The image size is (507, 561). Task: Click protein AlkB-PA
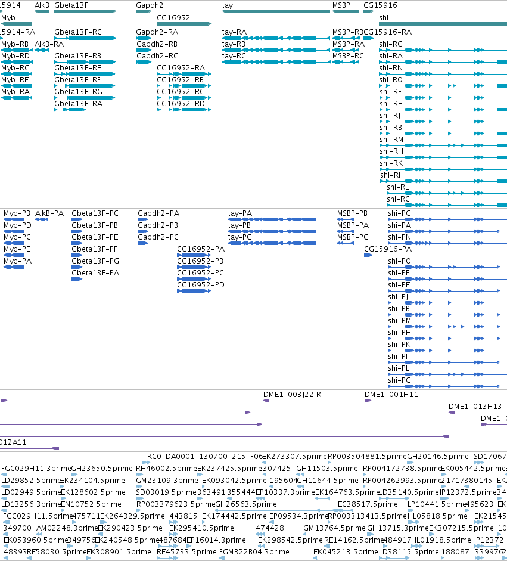(x=42, y=219)
